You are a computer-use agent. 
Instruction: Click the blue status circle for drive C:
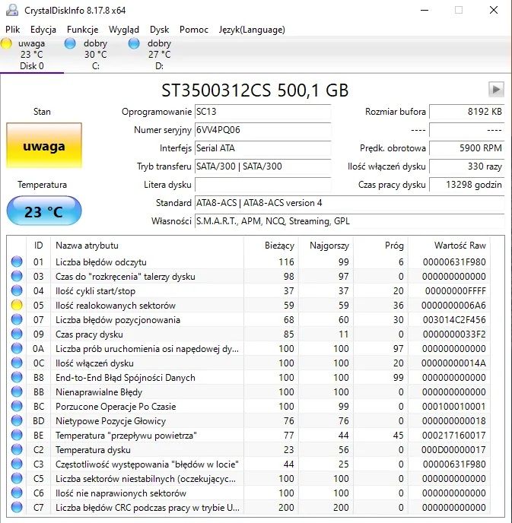(x=70, y=43)
